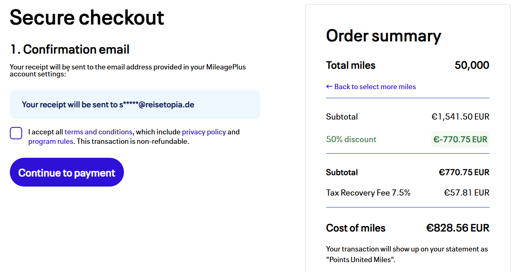515x272 pixels.
Task: Select Back to select more miles
Action: click(x=375, y=86)
